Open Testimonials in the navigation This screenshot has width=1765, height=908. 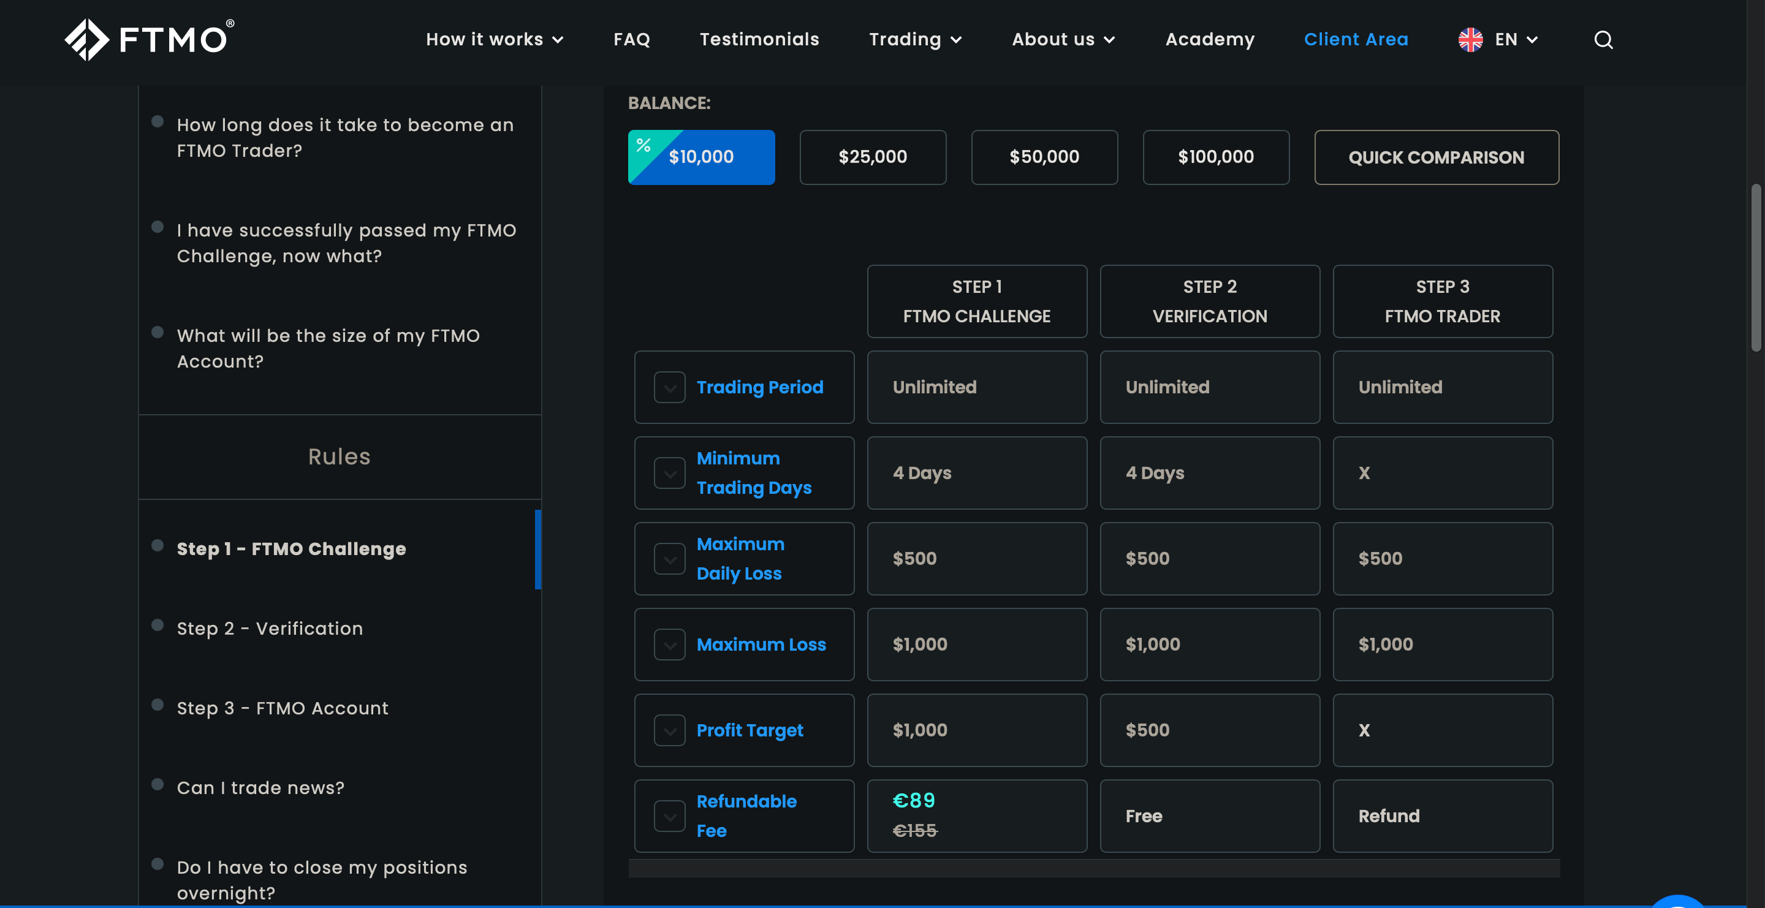tap(759, 40)
